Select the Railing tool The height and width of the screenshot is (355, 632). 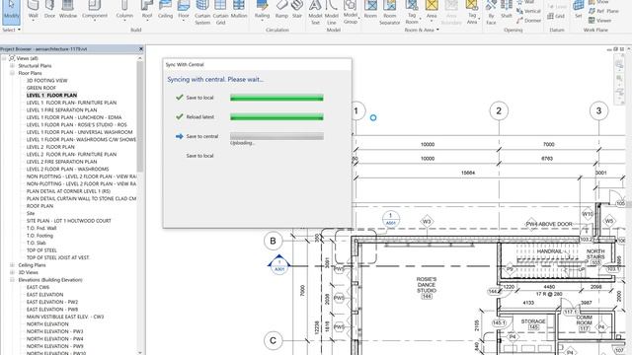click(x=262, y=10)
